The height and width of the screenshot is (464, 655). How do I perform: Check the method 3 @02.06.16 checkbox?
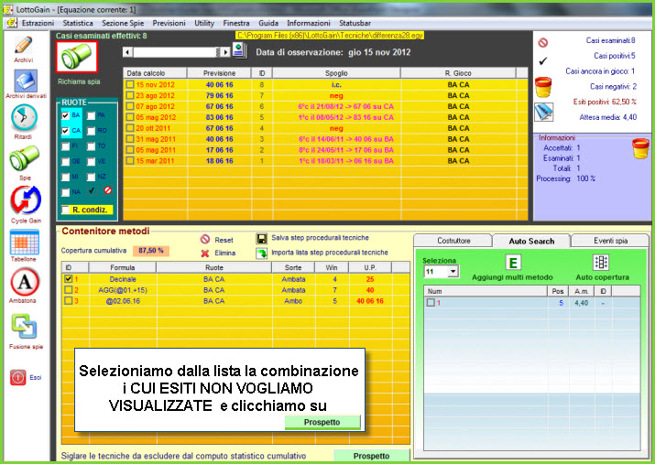68,300
